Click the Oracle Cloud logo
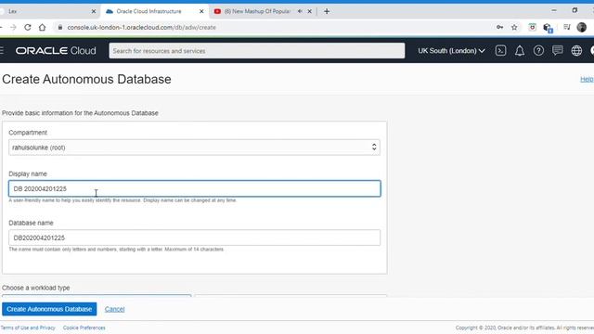The image size is (594, 334). coord(56,50)
